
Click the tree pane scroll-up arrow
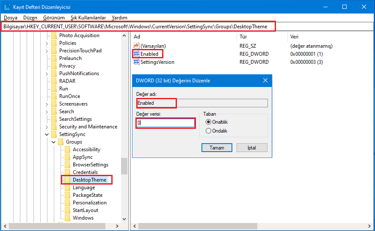click(x=124, y=35)
